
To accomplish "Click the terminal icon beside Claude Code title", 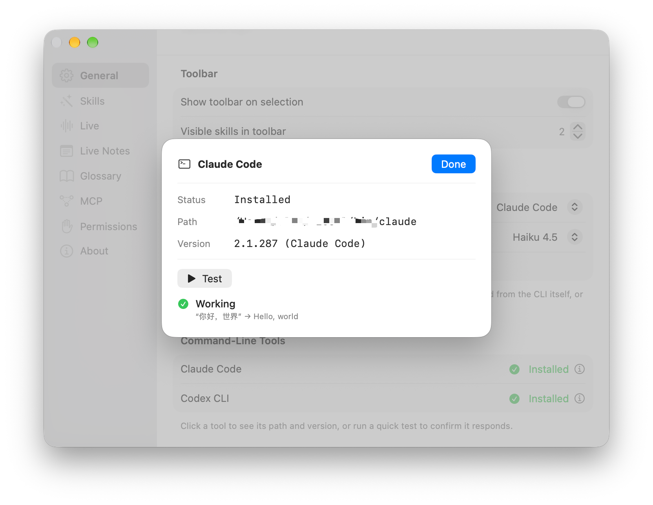I will [x=184, y=164].
